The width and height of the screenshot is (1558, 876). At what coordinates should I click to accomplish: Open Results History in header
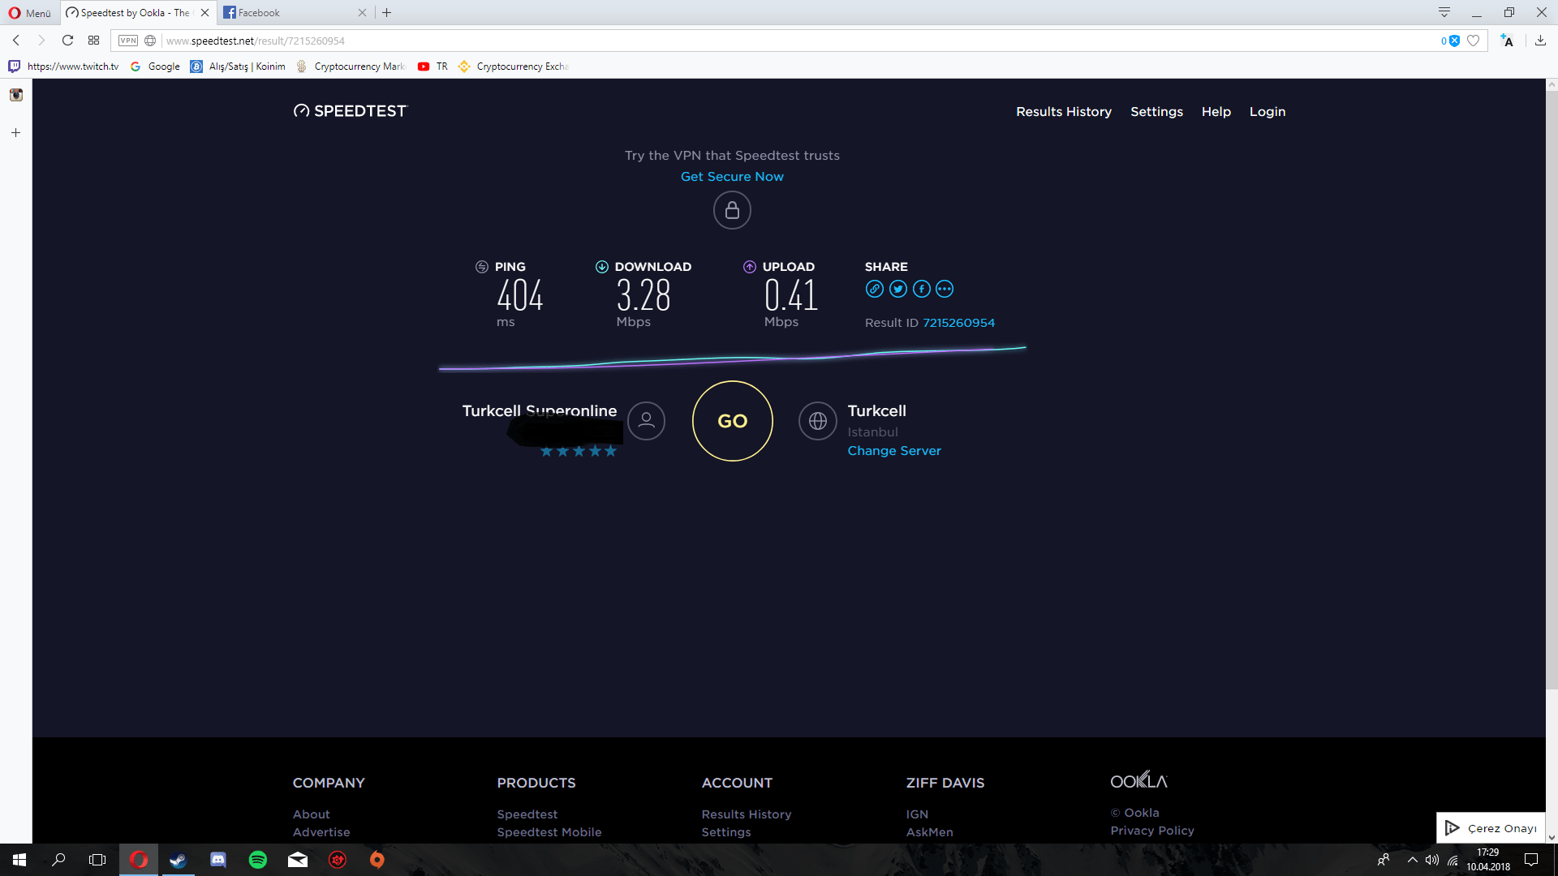click(x=1063, y=112)
